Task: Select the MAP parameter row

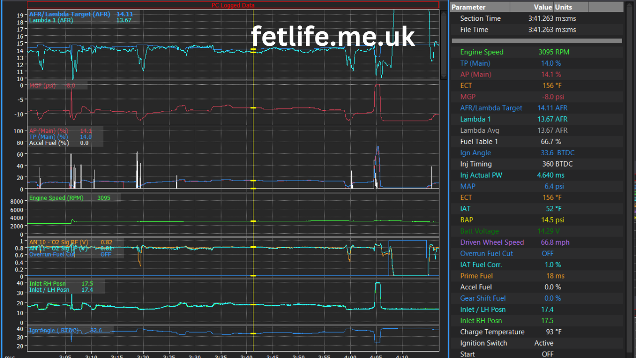Action: pyautogui.click(x=537, y=186)
